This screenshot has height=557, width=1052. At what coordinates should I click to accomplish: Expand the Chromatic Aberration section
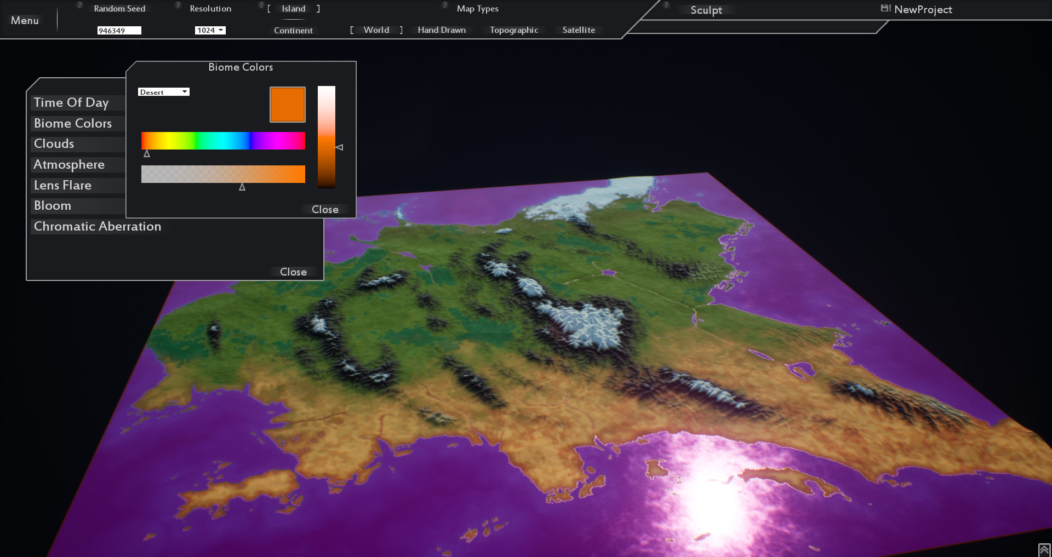click(x=97, y=226)
